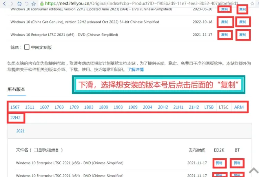Screen dimensions: 259x177
Task: Select version tab 1511
Action: pos(29,107)
